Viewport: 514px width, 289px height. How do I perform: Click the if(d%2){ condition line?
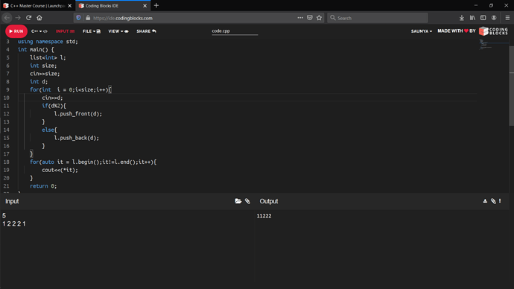coord(54,106)
